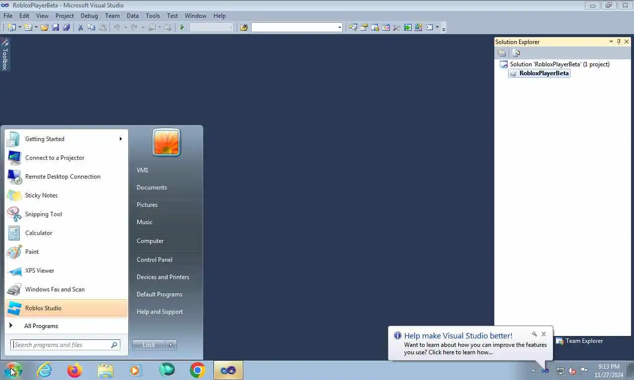The image size is (634, 380).
Task: Click the Search programs and files box
Action: click(x=65, y=345)
